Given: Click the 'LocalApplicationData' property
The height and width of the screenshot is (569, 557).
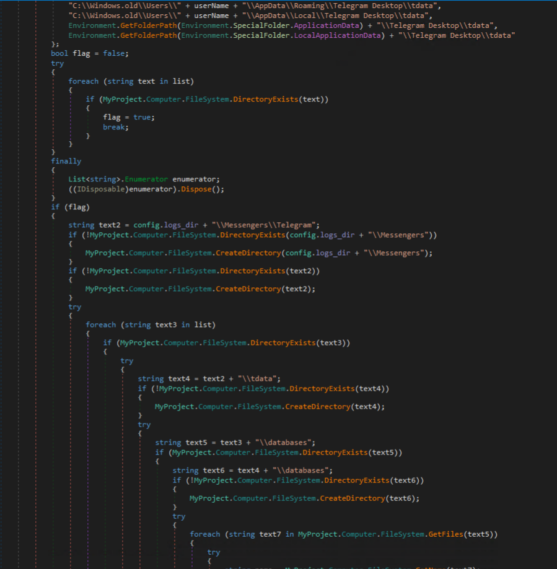Looking at the screenshot, I should pos(338,35).
